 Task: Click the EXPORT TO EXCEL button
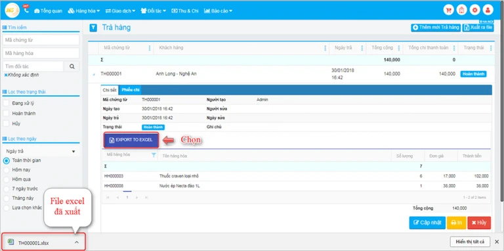pyautogui.click(x=131, y=140)
